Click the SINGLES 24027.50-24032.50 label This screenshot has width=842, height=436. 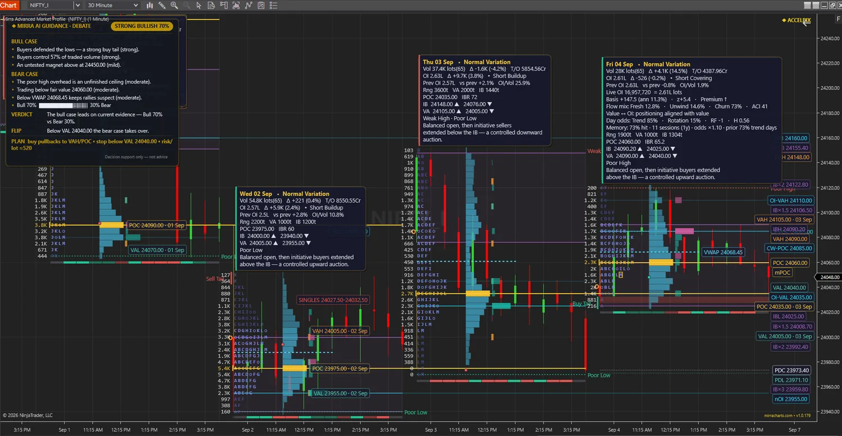coord(333,300)
